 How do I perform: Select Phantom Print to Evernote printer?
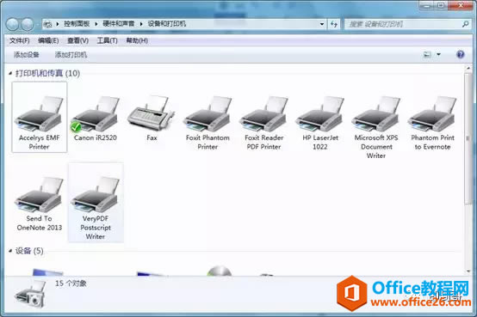432,123
